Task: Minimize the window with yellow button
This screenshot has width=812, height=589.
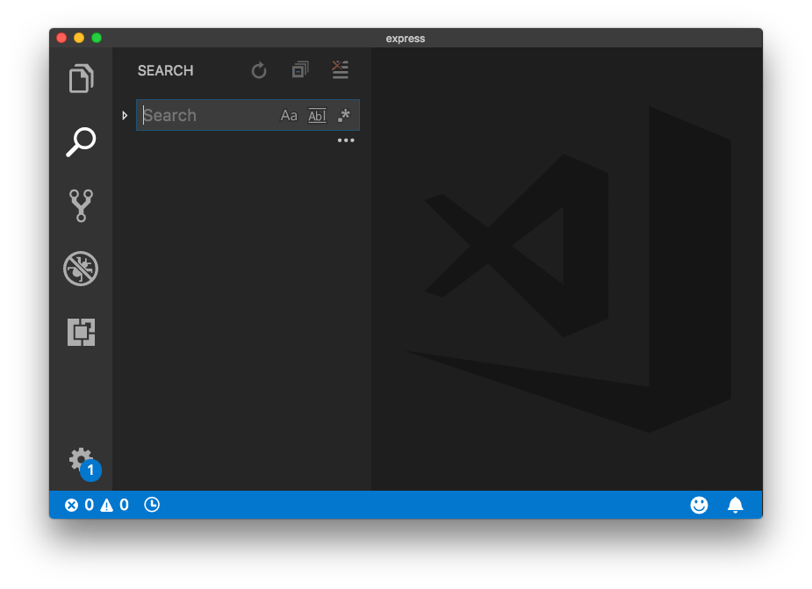Action: coord(79,38)
